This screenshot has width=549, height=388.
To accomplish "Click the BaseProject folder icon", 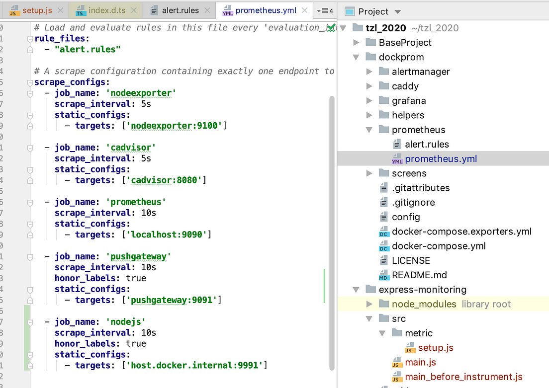I will [371, 42].
